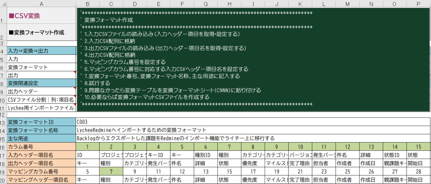The image size is (431, 184).
Task: Select row header 13
Action: pyautogui.click(x=3, y=122)
